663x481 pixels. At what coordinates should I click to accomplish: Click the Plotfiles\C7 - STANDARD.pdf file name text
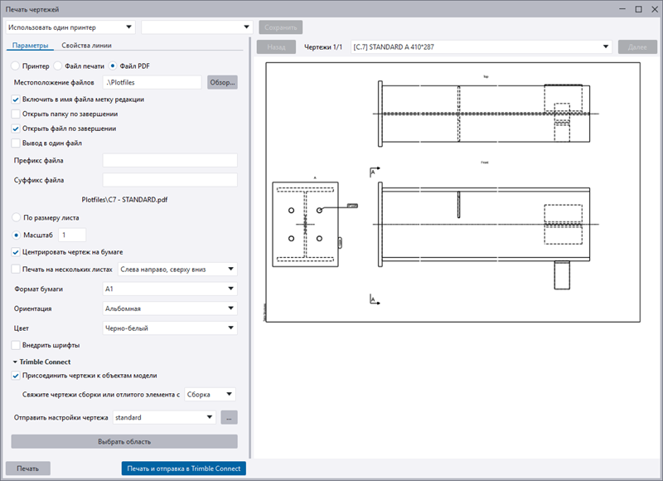(x=124, y=200)
